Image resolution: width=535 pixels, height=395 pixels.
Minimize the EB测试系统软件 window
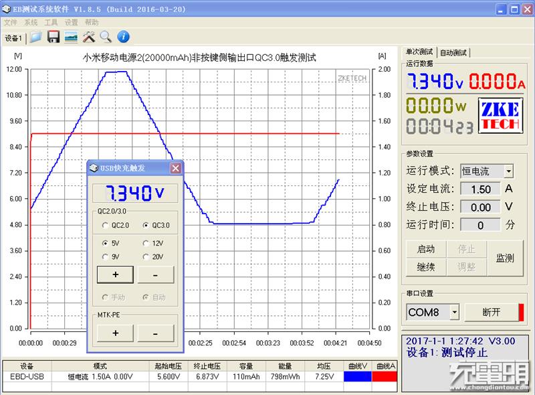click(500, 9)
